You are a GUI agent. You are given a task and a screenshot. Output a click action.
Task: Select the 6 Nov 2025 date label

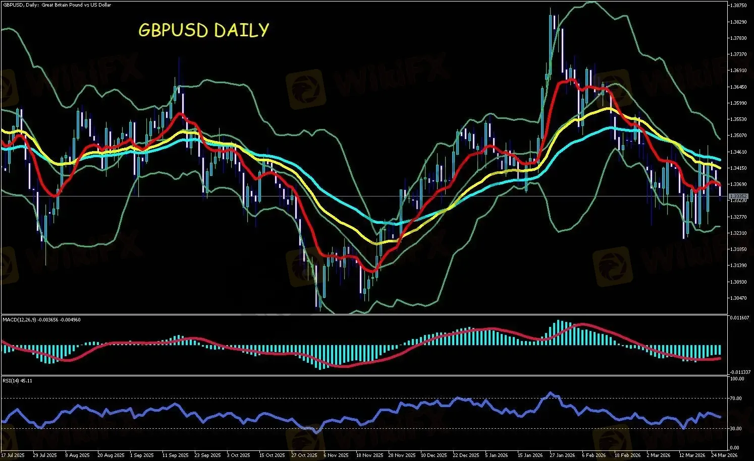click(336, 455)
